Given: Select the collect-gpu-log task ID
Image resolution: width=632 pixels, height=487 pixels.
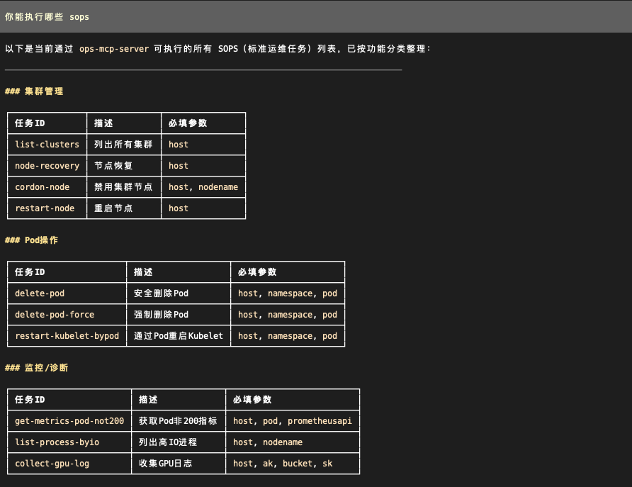Looking at the screenshot, I should tap(52, 464).
